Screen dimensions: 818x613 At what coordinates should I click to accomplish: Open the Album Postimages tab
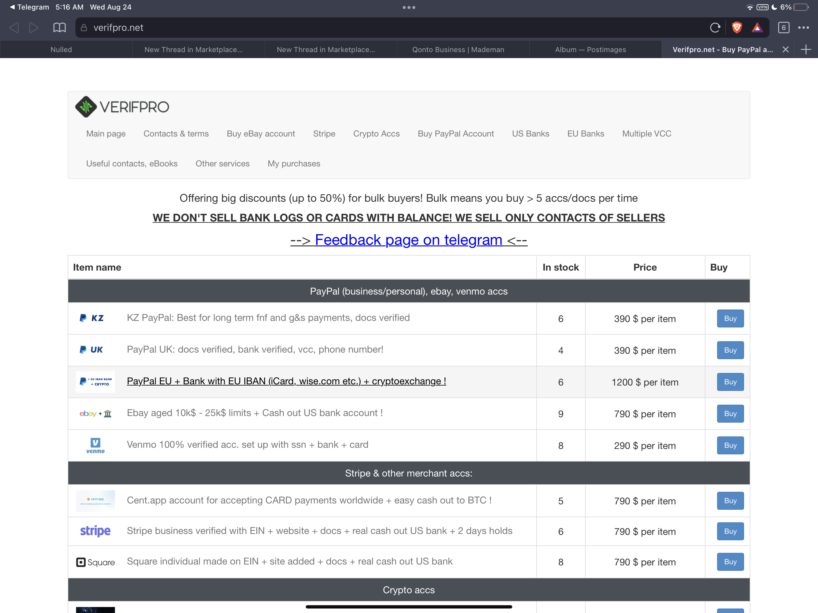pos(590,50)
